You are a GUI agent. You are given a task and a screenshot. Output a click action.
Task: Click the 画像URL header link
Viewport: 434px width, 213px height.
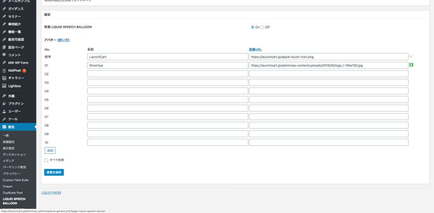[255, 50]
